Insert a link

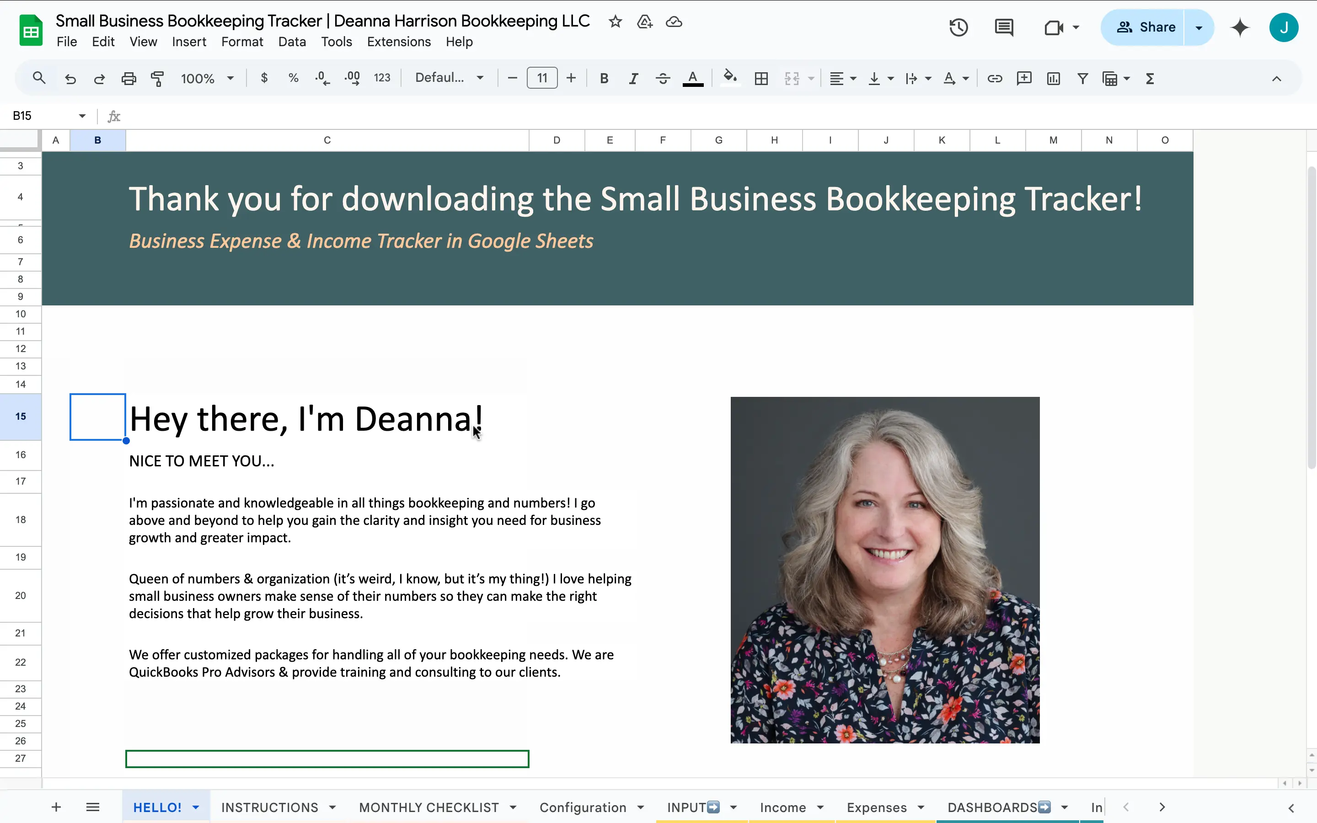coord(995,78)
